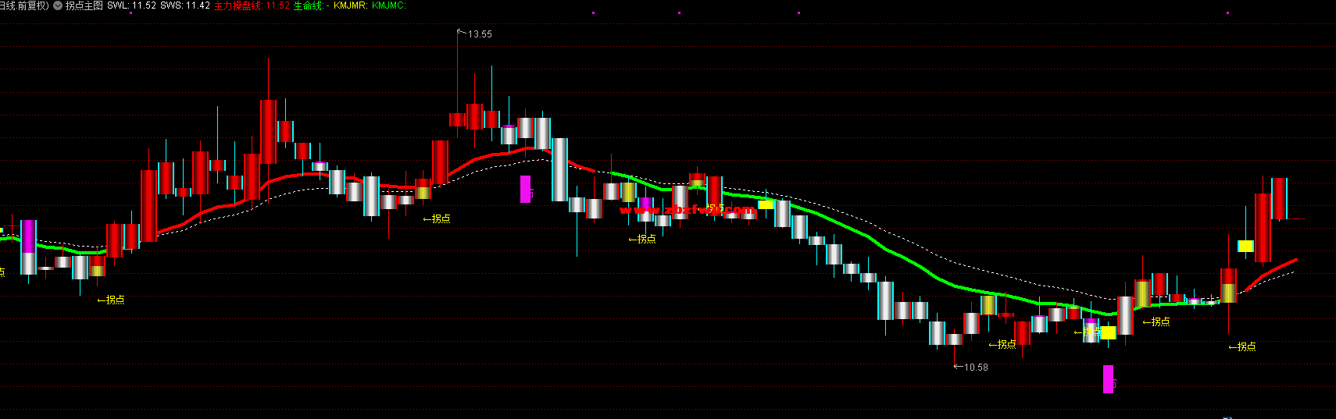Click the 拐点 label beneath the watermark
This screenshot has width=1336, height=419.
[642, 239]
